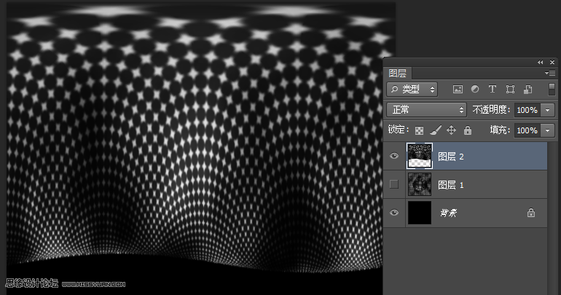Select the 图层 panel tab
Screen dimensions: 561x295
(x=398, y=74)
